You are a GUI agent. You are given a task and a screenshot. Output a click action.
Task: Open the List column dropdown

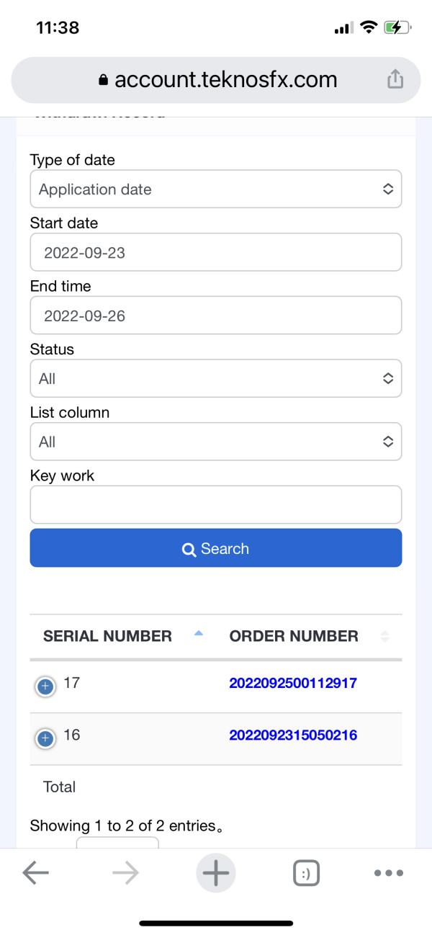[x=215, y=442]
